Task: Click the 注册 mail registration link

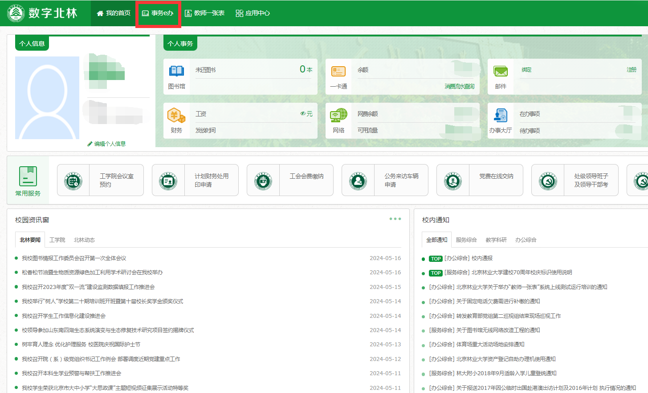Action: point(631,70)
